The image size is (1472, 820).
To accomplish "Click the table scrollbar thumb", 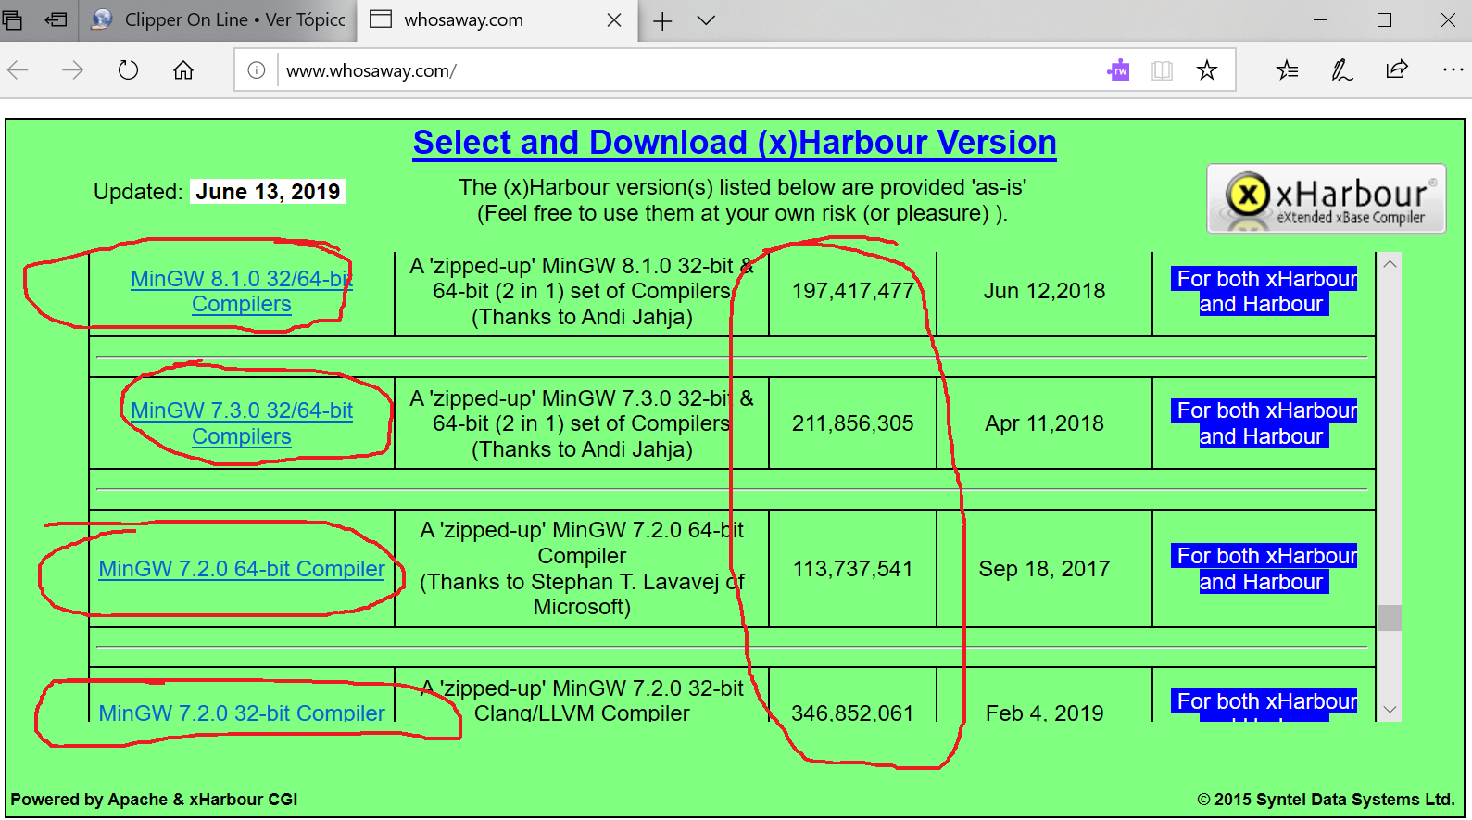I will (x=1390, y=617).
